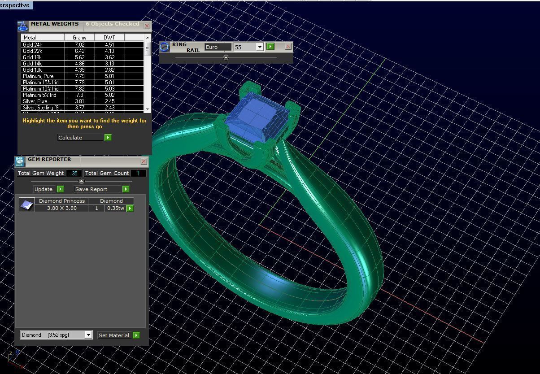Screen dimensions: 540x374
Task: Click the Gem Reporter slider handle
Action: (x=81, y=181)
